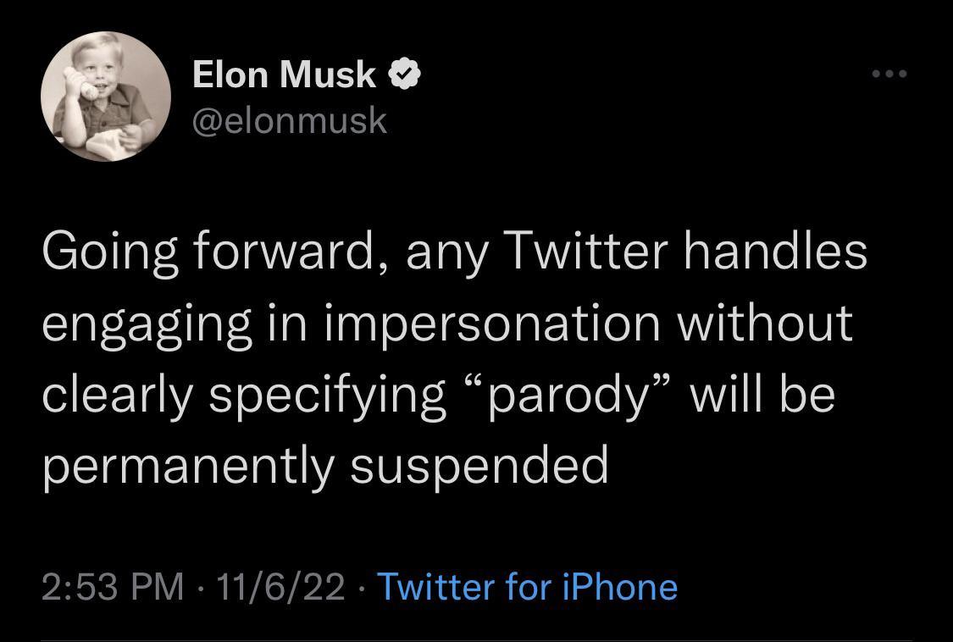
Task: Open Elon Musk's profile picture avatar
Action: (106, 96)
